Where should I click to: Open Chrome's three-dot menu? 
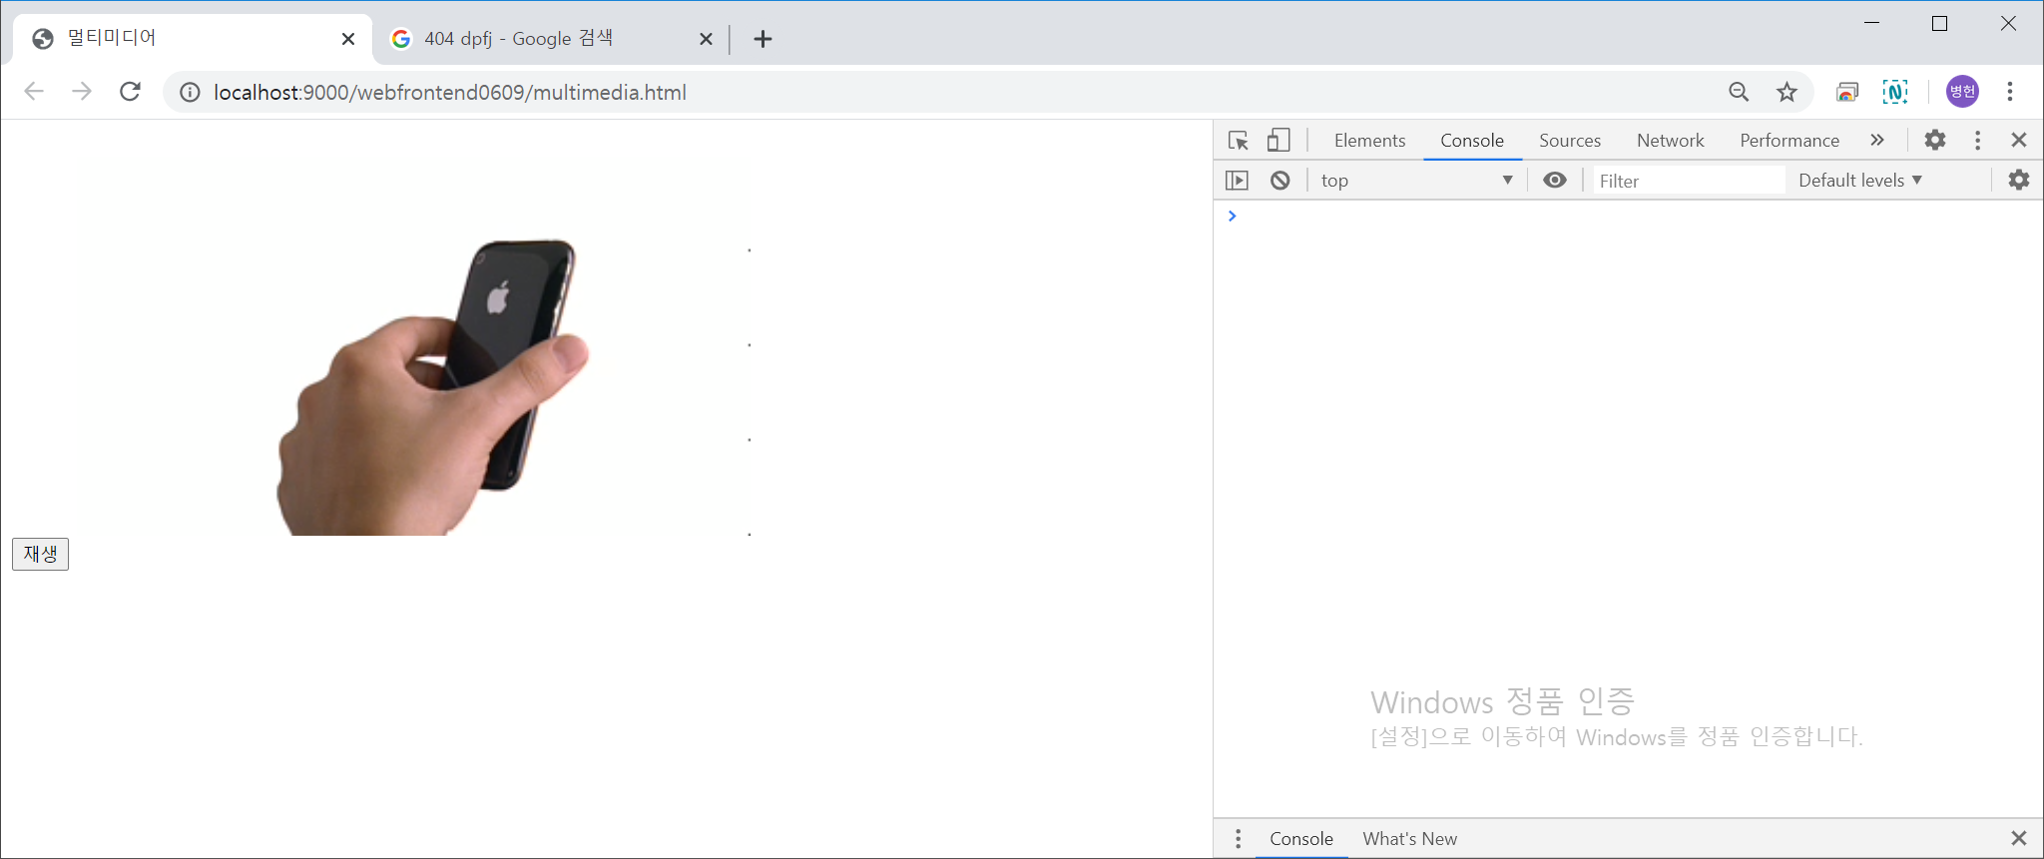pyautogui.click(x=2010, y=92)
